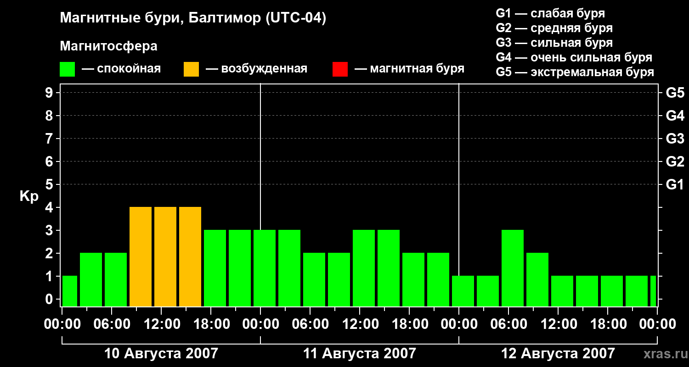Viewport: 689px width, 367px height.
Task: Click the red 'магнитная буря' legend swatch
Action: click(x=340, y=69)
